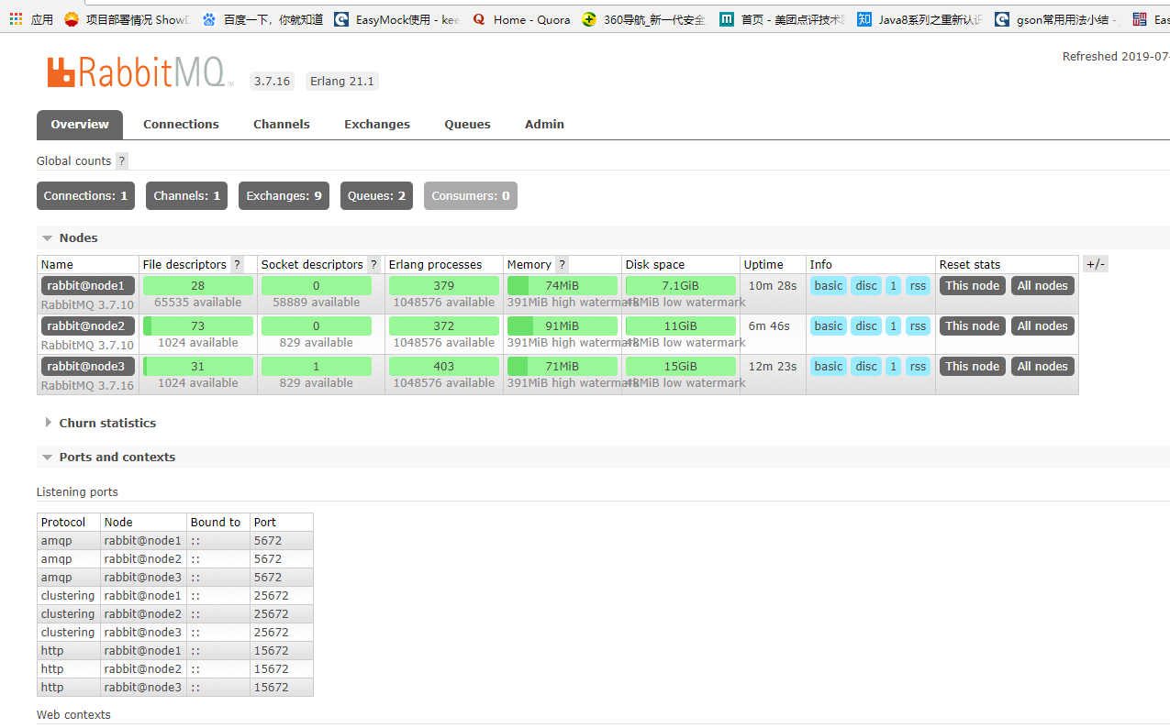Click rabbit@node2 file descriptors bar showing 73
This screenshot has width=1170, height=728.
pos(197,325)
